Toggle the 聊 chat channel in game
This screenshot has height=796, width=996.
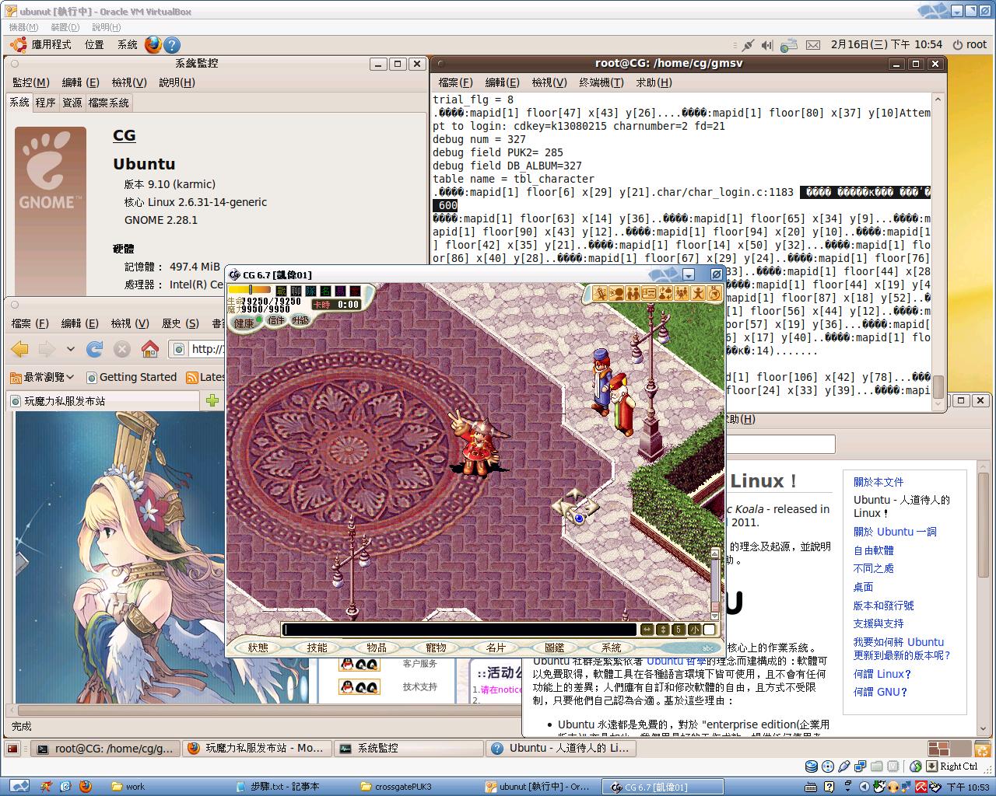[x=296, y=291]
